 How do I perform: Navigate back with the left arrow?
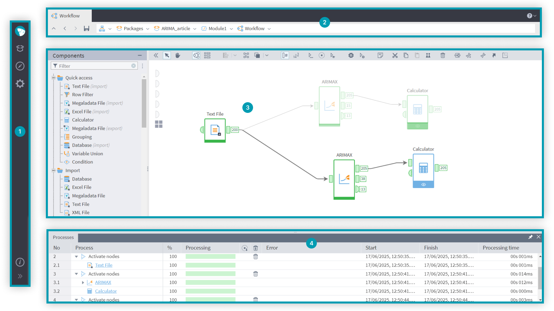coord(65,29)
